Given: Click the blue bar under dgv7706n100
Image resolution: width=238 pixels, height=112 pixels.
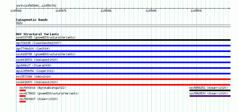Looking at the screenshot, I should tap(123, 51).
